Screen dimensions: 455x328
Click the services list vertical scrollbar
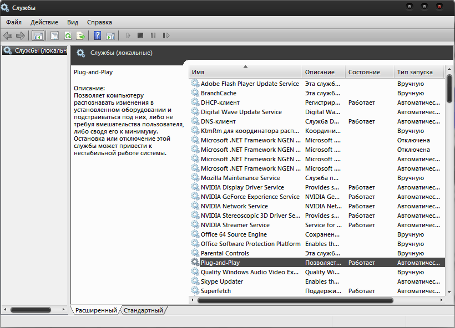point(449,89)
